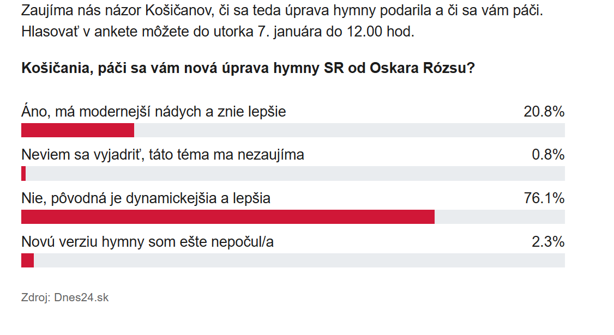Viewport: 614px width, 335px height.
Task: Select the answer 'Neviem sa vyjadriť, táto téma ma nezaujíma'
Action: coord(162,155)
